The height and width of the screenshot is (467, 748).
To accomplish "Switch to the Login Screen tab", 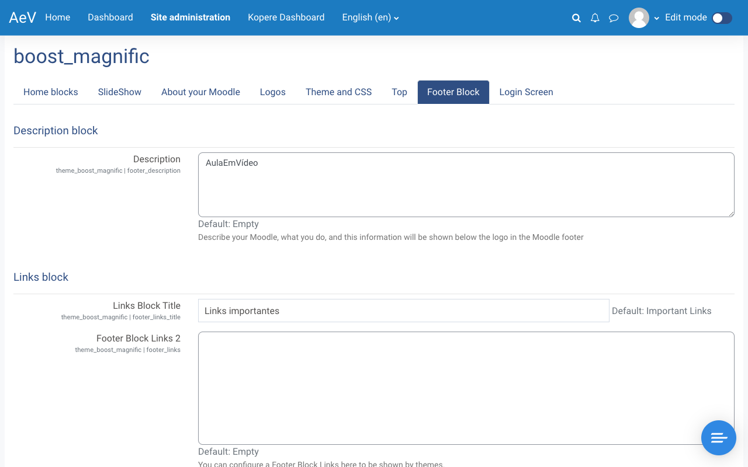I will click(x=526, y=92).
